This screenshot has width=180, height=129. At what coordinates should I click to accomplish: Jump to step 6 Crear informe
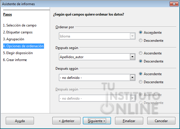point(15,60)
